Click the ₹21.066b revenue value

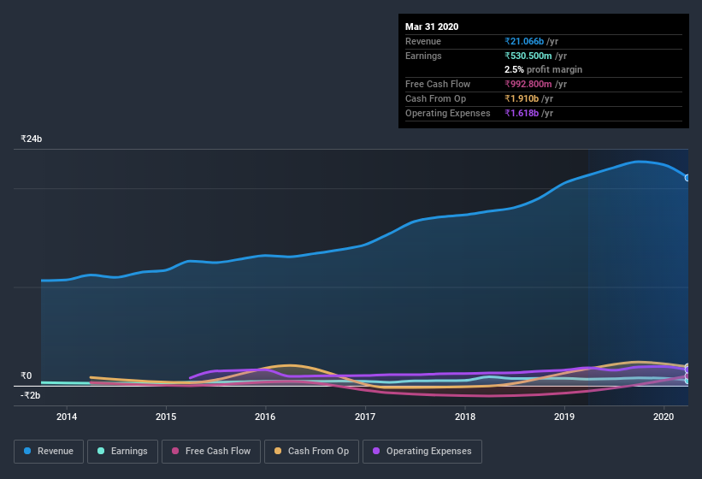(x=524, y=42)
